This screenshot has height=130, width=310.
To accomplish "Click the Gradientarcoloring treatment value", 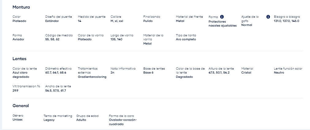I will click(x=92, y=77).
